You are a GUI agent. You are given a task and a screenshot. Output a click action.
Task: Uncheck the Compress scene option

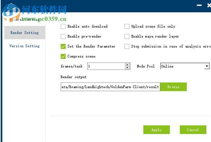[63, 57]
